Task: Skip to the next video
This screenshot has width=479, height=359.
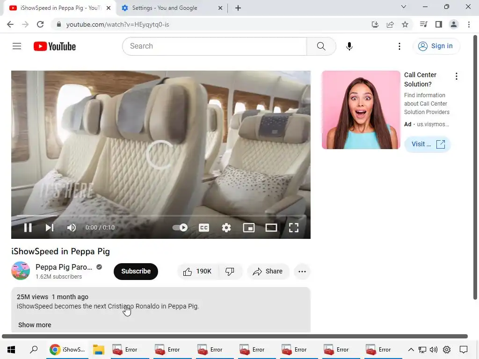Action: [x=50, y=228]
